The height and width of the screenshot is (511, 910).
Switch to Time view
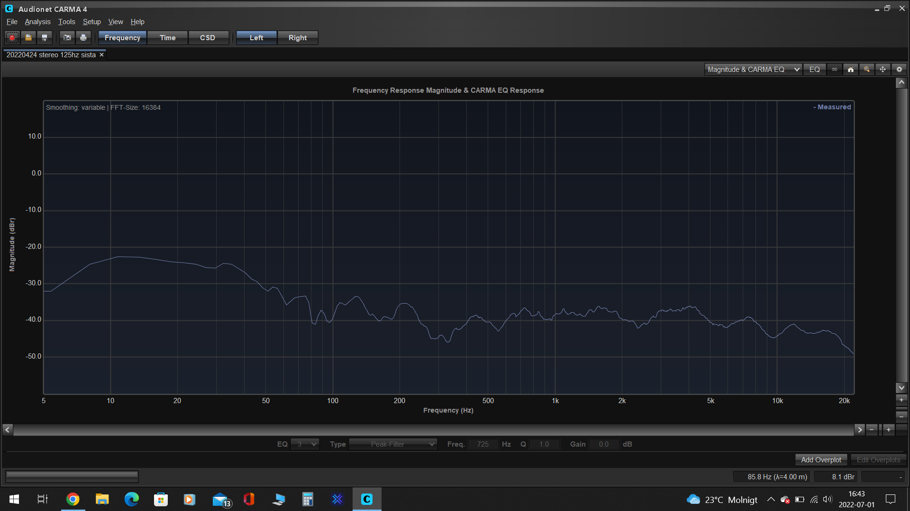coord(168,38)
